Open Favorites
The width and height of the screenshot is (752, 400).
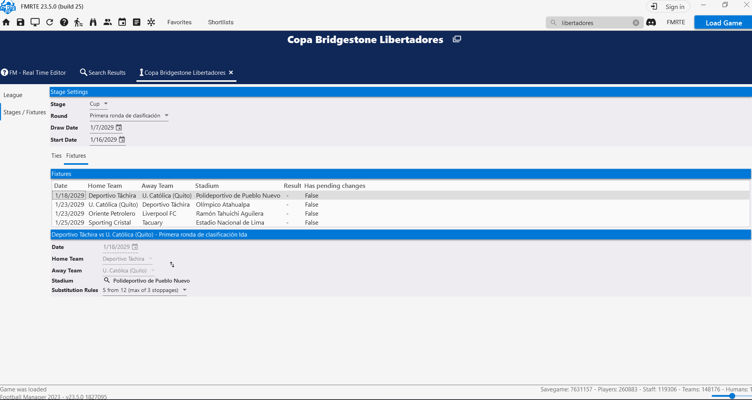(179, 22)
